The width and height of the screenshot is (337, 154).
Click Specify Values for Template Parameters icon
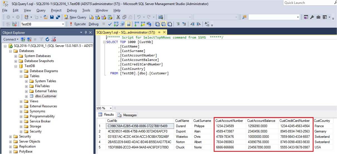pos(207,24)
